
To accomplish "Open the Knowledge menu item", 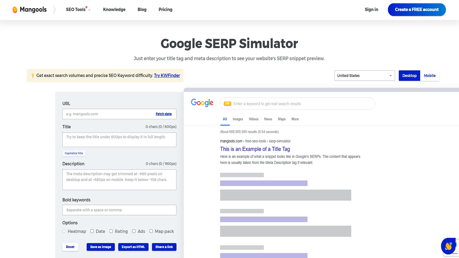I will tap(114, 10).
